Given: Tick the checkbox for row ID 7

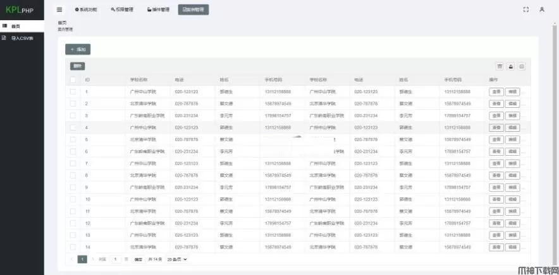Looking at the screenshot, I should point(73,163).
